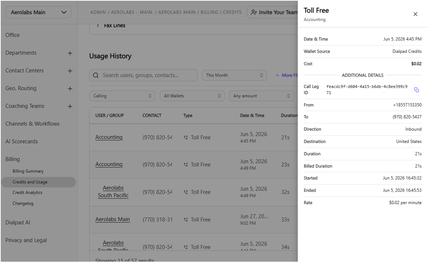
Task: Expand the Fax Lines section
Action: point(98,26)
